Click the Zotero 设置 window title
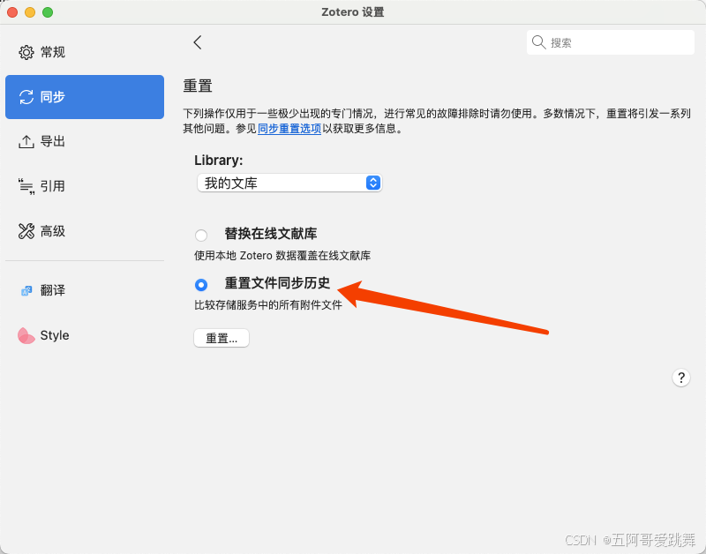706x554 pixels. point(352,12)
